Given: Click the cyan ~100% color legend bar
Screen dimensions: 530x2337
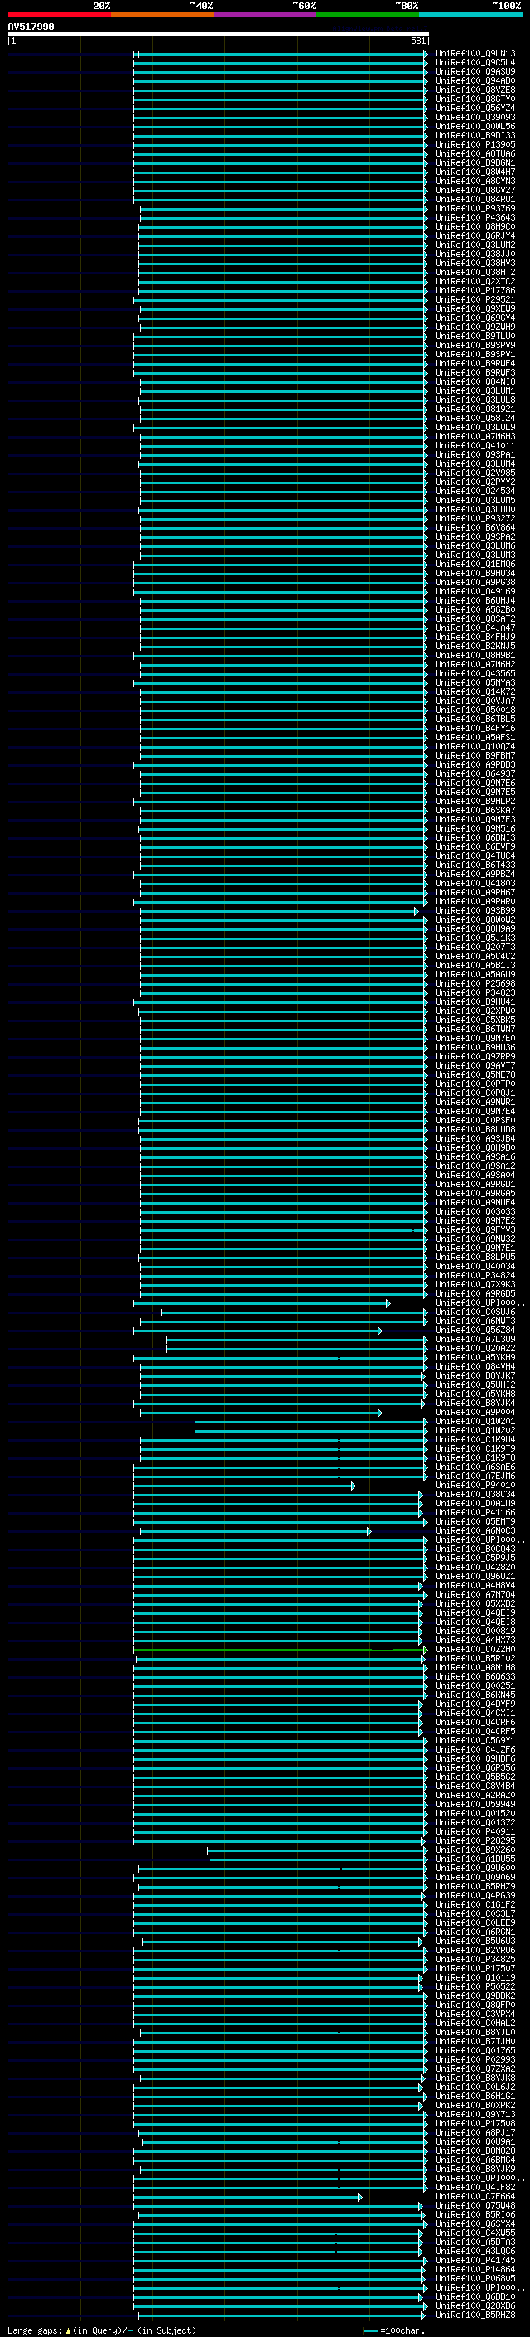Looking at the screenshot, I should click(x=470, y=15).
